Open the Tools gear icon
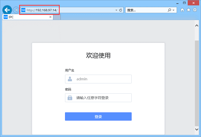This screenshot has height=137, width=201. tap(195, 10)
